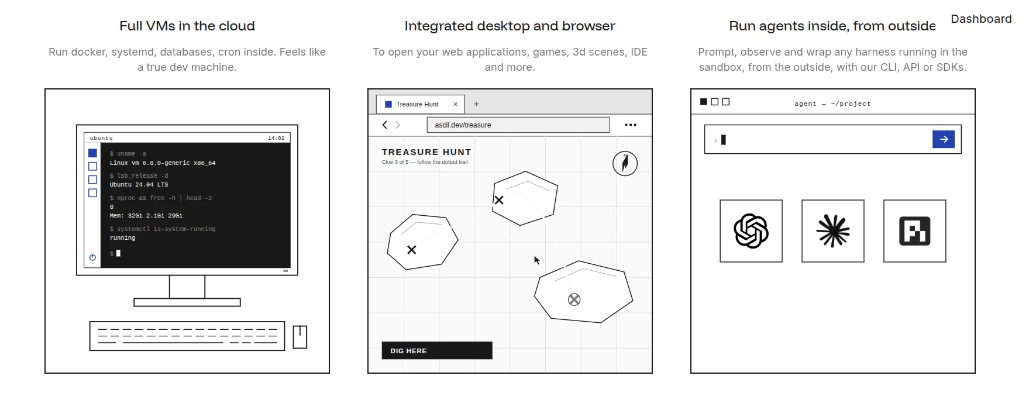The width and height of the screenshot is (1029, 417).
Task: Click the Prompt, observe and wrap description
Action: tap(833, 60)
